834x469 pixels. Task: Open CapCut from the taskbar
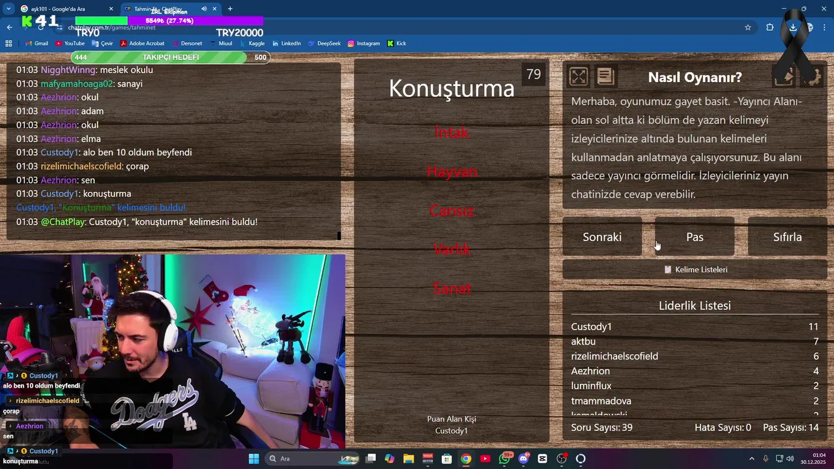(543, 459)
